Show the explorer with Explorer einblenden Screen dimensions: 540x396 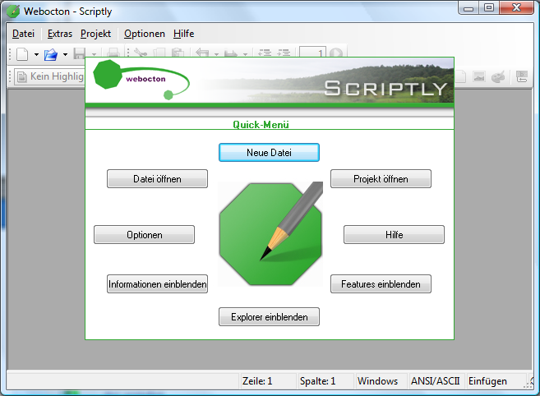[x=269, y=317]
